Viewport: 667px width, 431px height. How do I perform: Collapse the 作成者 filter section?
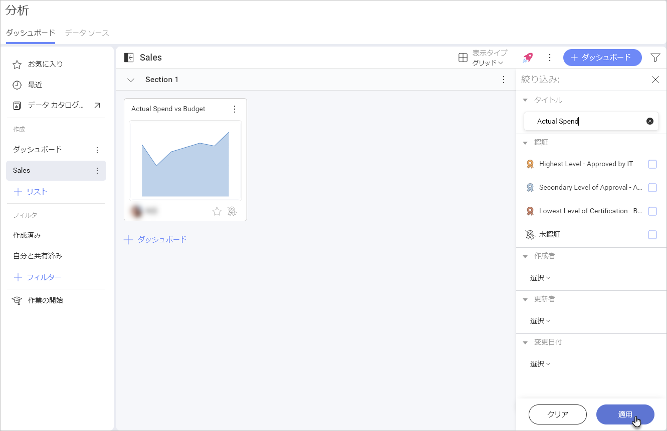pos(525,256)
